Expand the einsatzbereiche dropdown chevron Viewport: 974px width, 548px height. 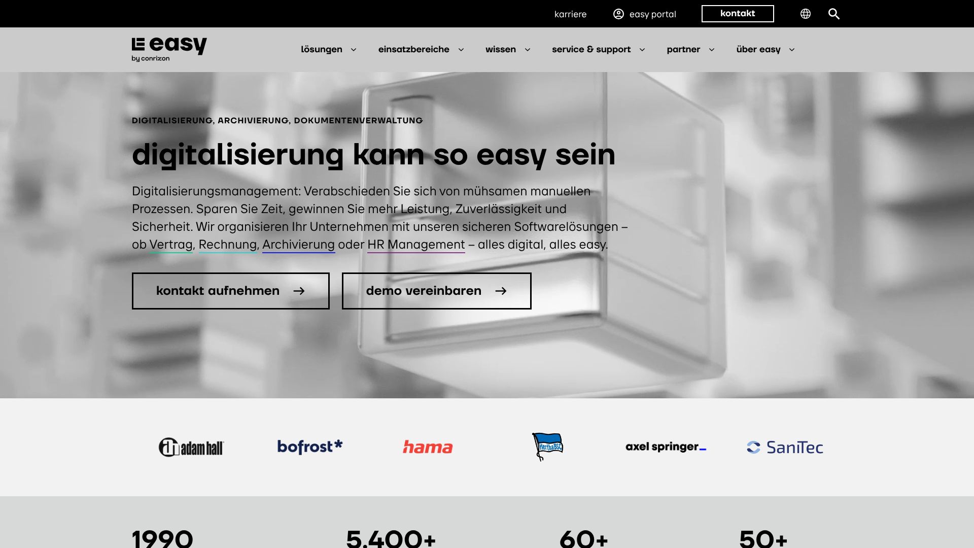(x=461, y=50)
